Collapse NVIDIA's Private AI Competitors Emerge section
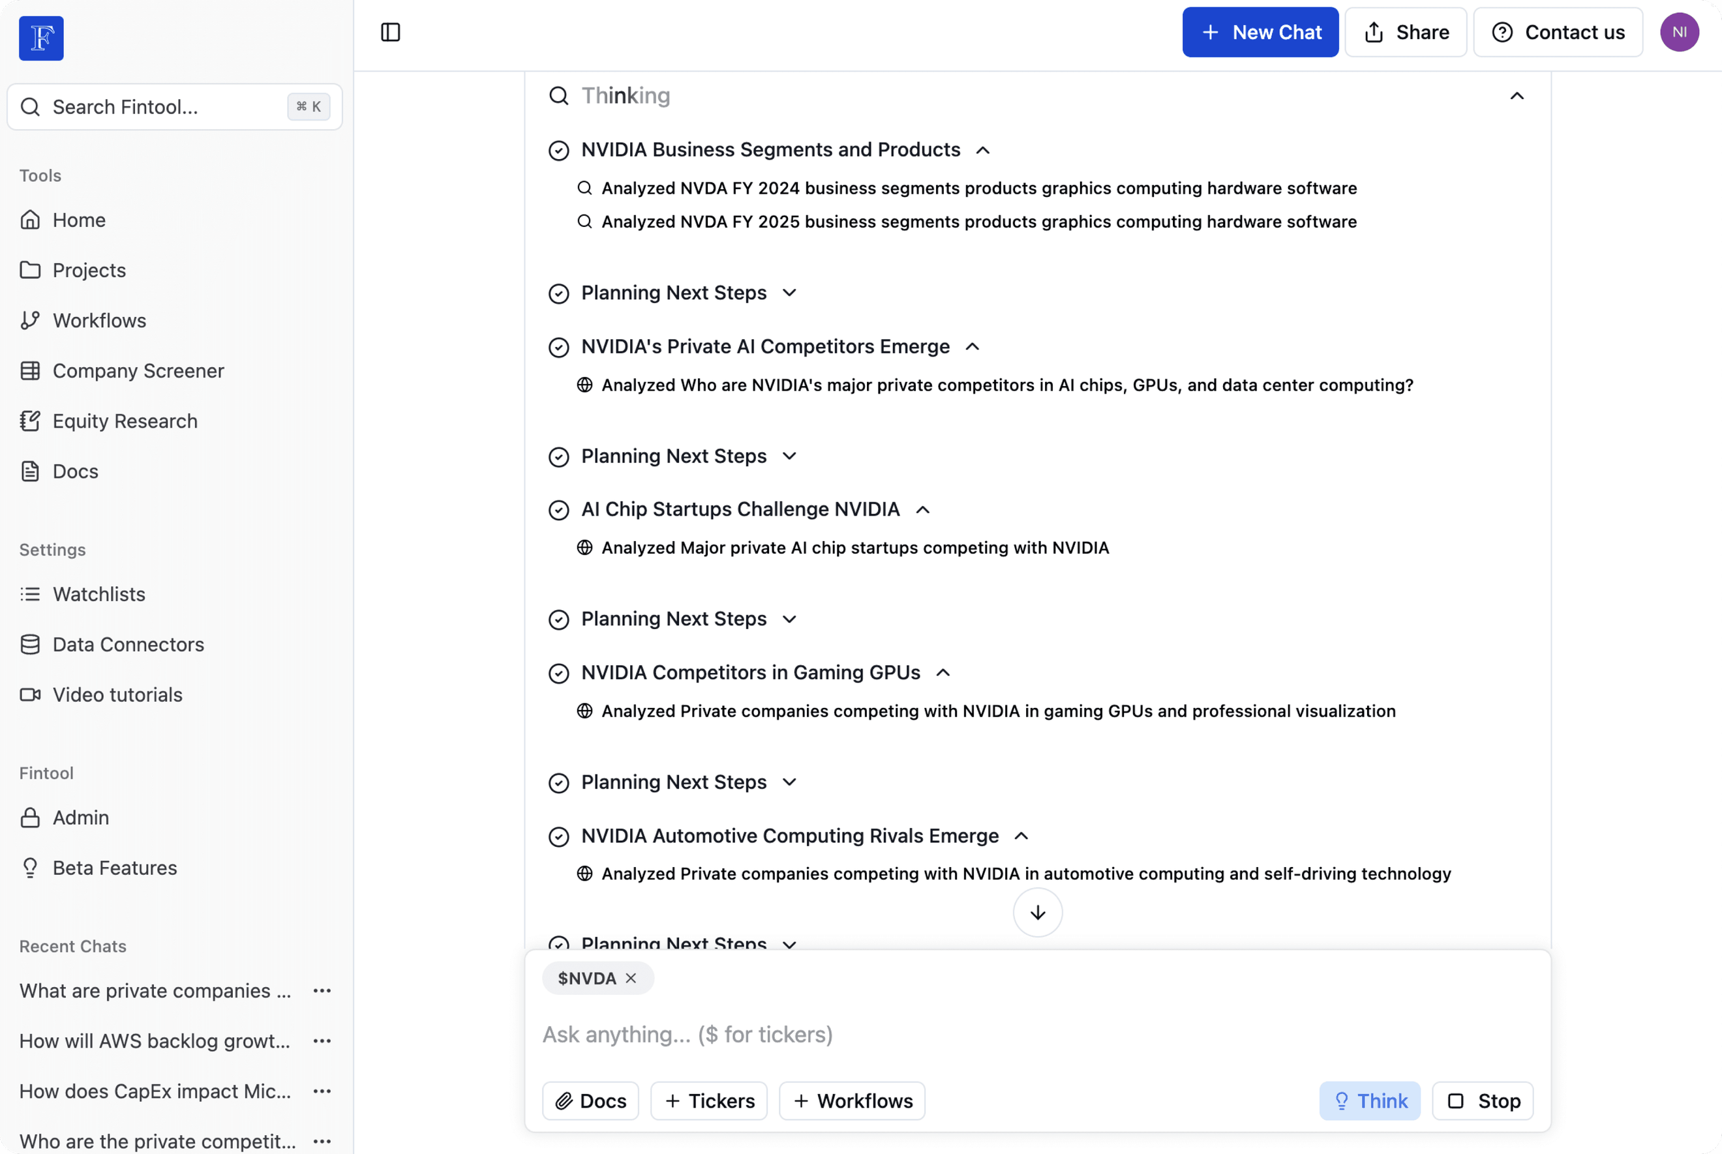Viewport: 1722px width, 1154px height. [973, 347]
